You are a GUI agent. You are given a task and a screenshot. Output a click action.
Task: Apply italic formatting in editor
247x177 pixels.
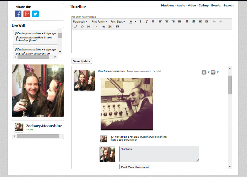point(147,22)
